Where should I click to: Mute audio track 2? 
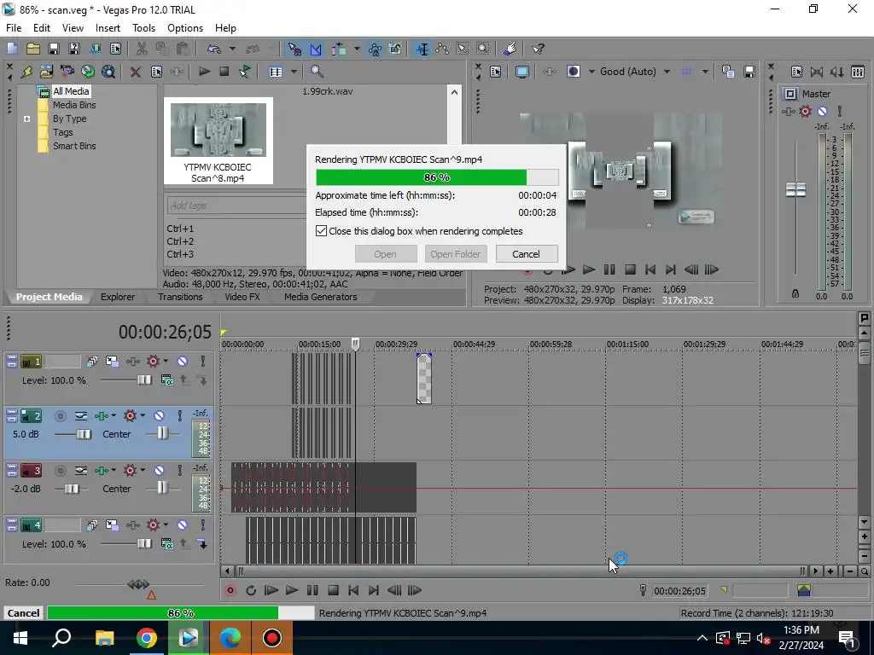(159, 415)
